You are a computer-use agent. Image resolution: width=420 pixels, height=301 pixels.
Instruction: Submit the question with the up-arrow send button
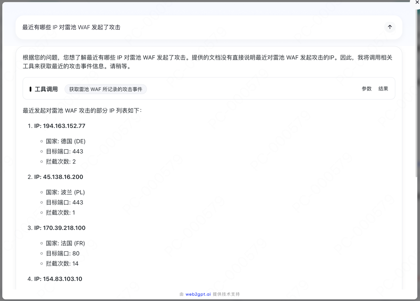[390, 27]
